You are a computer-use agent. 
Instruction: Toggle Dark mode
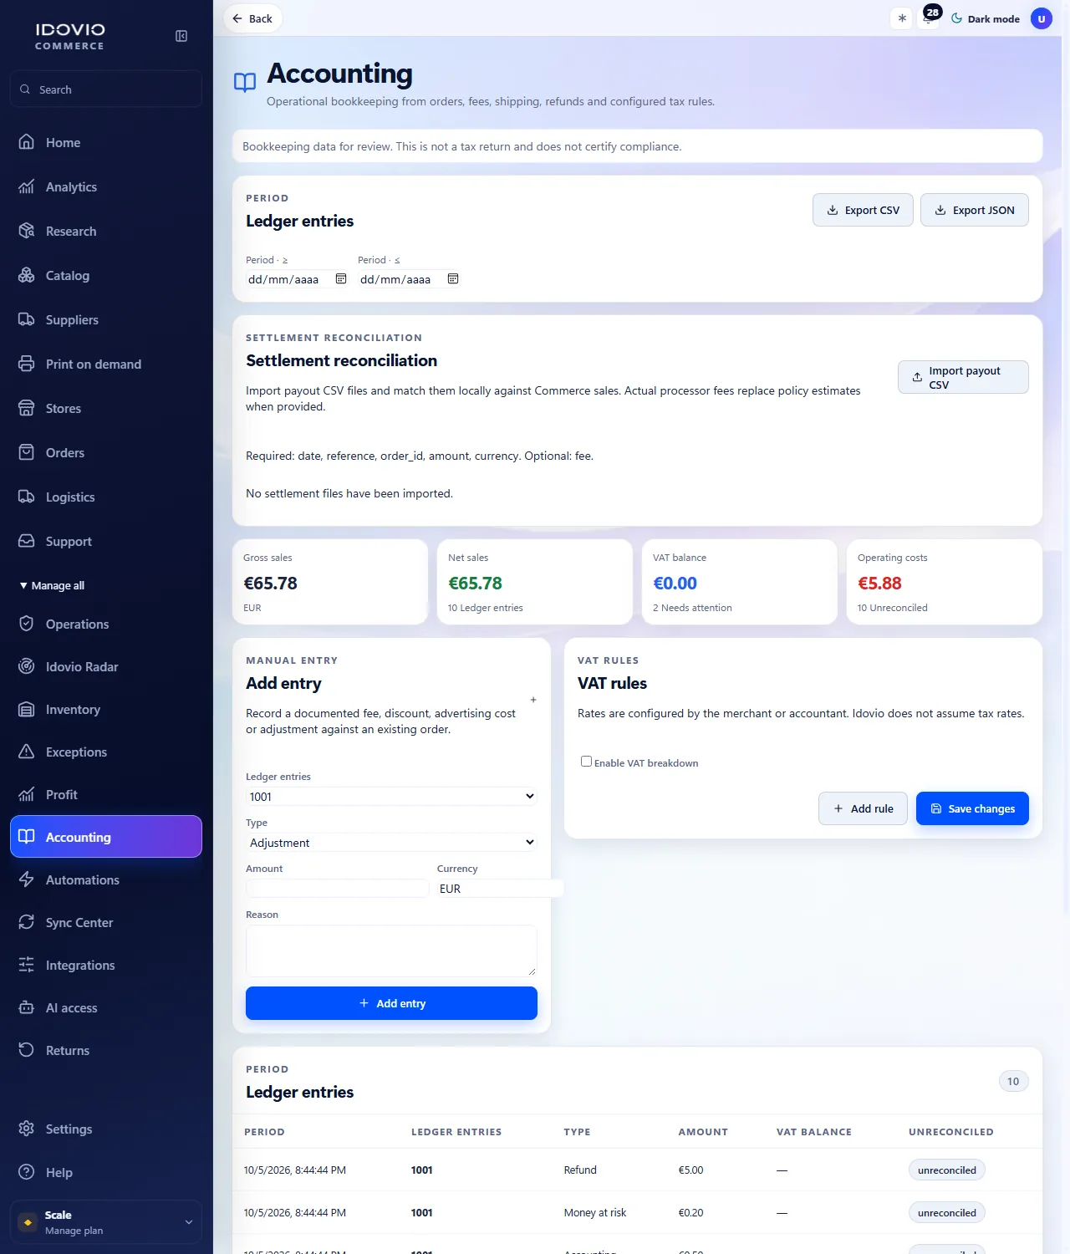pos(986,18)
